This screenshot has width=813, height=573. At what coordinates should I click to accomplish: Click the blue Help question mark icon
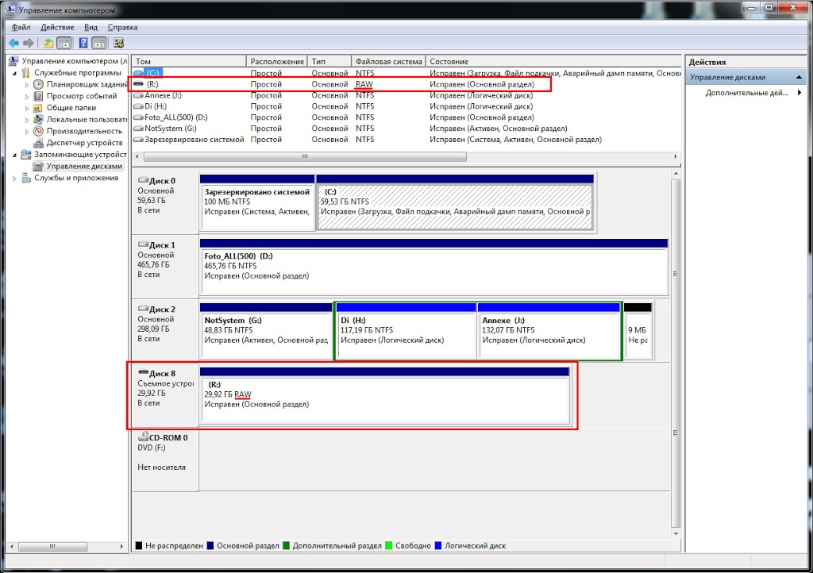tap(82, 43)
